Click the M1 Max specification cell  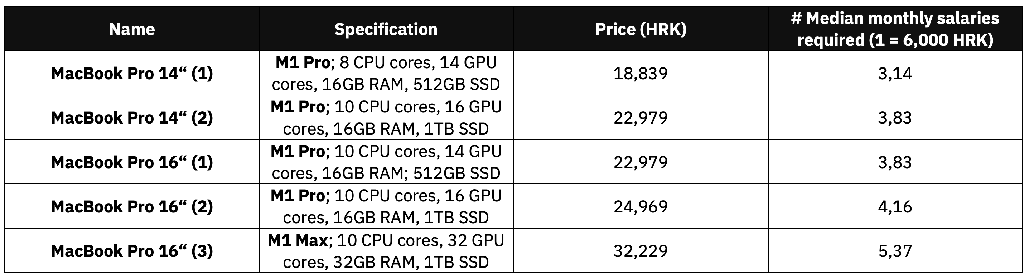386,251
